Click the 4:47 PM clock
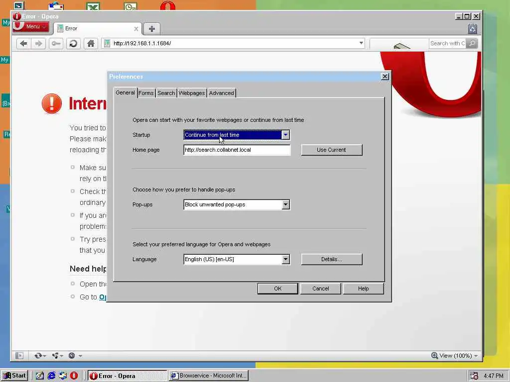The height and width of the screenshot is (382, 510). [x=494, y=376]
